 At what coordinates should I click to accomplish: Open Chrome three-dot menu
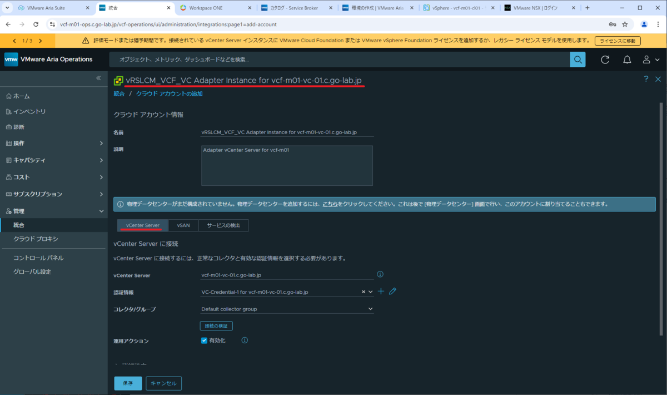[x=659, y=24]
